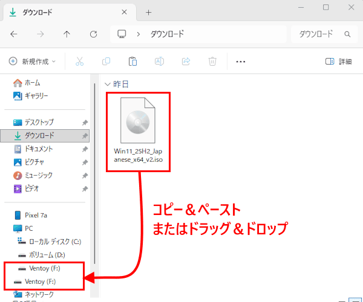Open ホーム in the sidebar

click(27, 83)
